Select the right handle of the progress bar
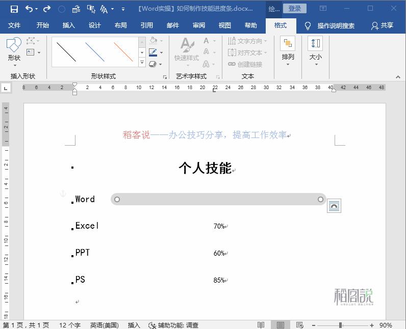 pos(320,199)
